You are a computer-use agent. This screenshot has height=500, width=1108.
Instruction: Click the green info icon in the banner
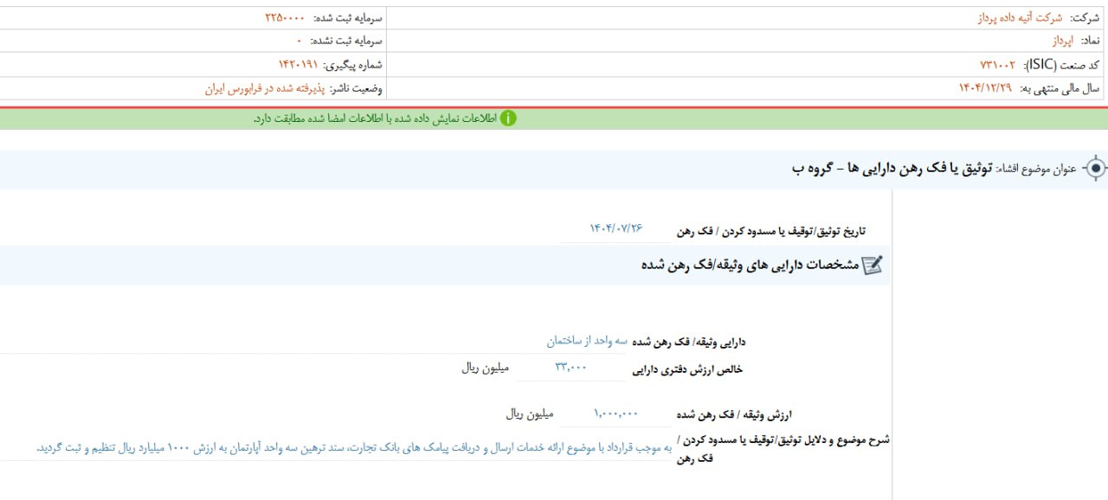pos(508,119)
